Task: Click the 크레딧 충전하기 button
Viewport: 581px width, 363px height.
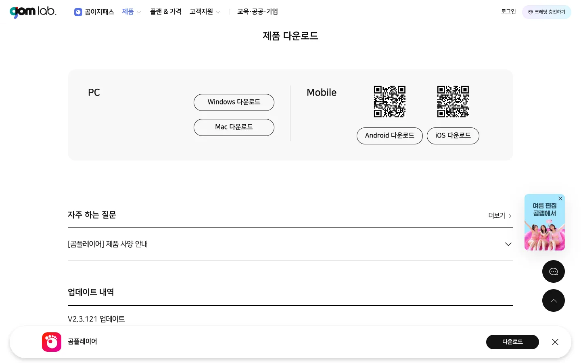Action: point(547,12)
